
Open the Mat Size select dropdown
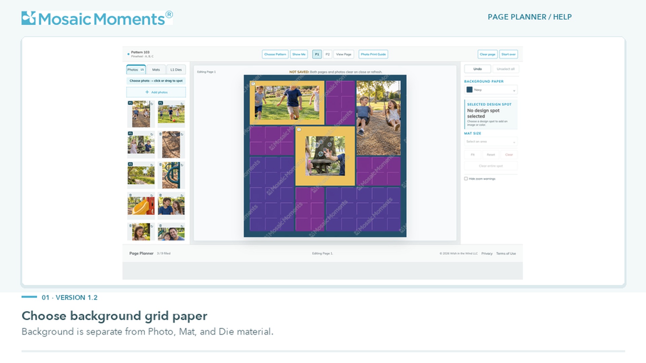[491, 142]
